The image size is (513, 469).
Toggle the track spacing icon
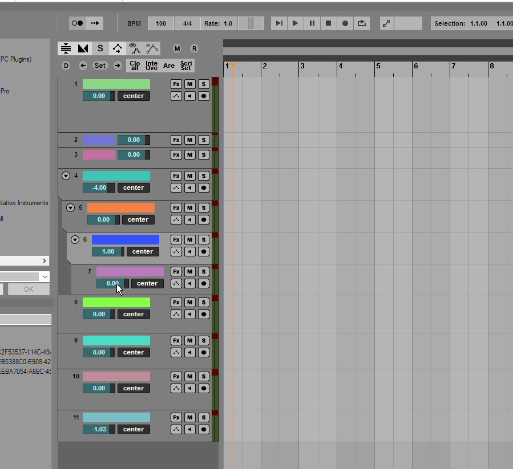click(x=66, y=48)
